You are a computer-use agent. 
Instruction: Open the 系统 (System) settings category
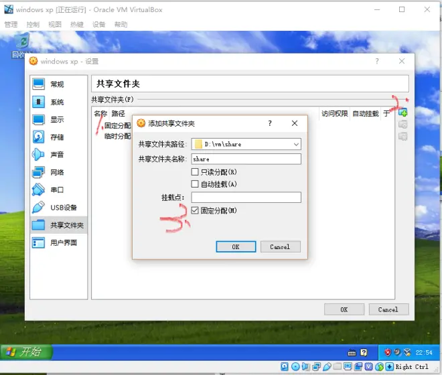point(58,102)
